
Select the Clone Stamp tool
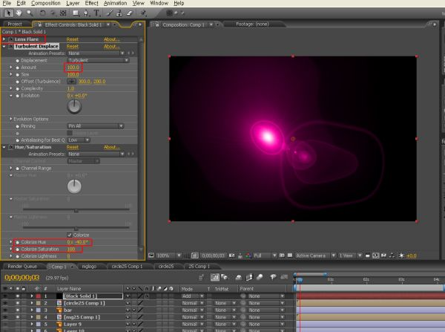coord(119,13)
